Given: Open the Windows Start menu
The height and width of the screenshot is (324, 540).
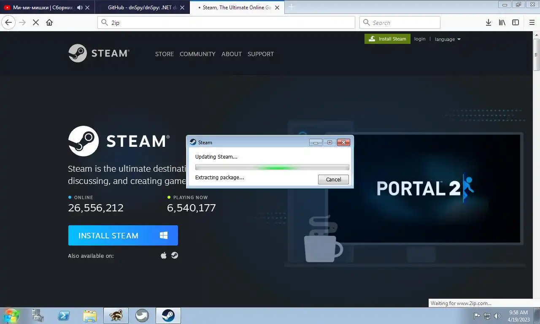Looking at the screenshot, I should pyautogui.click(x=11, y=315).
